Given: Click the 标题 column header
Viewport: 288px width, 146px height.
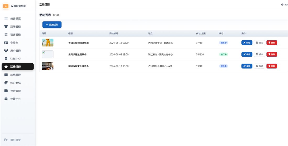Looking at the screenshot, I should click(x=70, y=33).
